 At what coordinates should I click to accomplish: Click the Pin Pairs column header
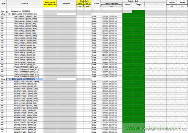point(66,3)
